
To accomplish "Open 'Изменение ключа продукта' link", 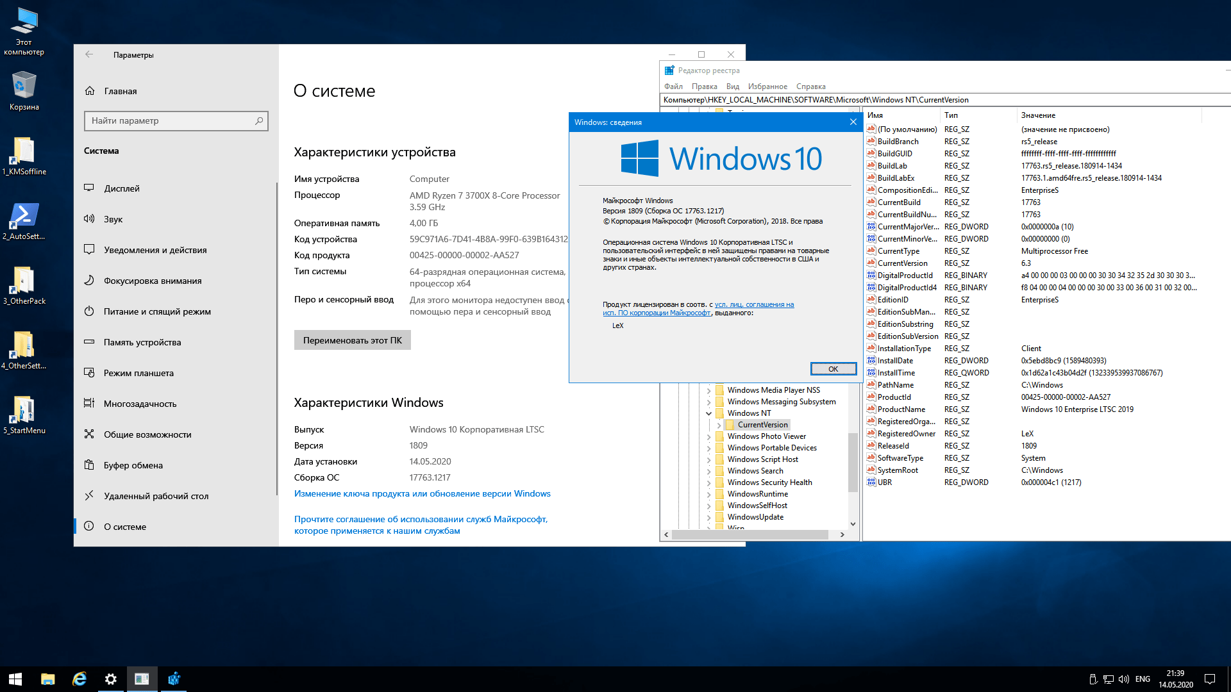I will pyautogui.click(x=422, y=493).
